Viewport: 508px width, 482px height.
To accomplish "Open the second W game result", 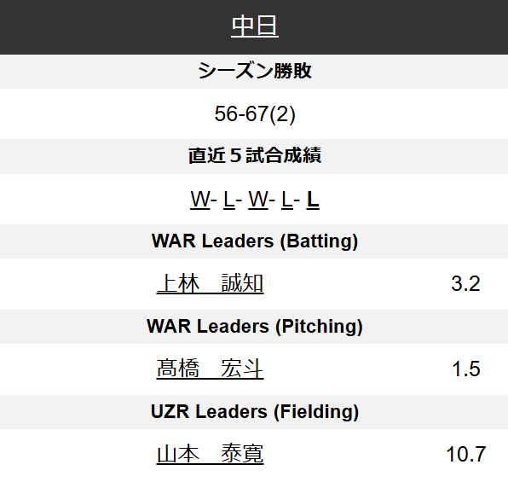I will click(258, 199).
